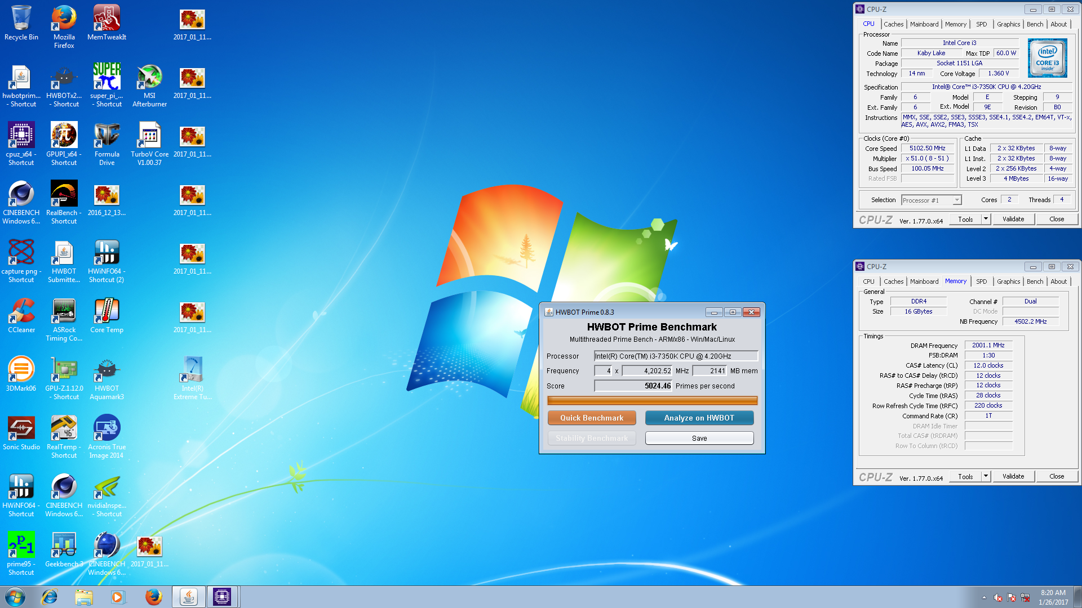Image resolution: width=1082 pixels, height=608 pixels.
Task: Click the orange benchmark progress bar
Action: pos(652,400)
